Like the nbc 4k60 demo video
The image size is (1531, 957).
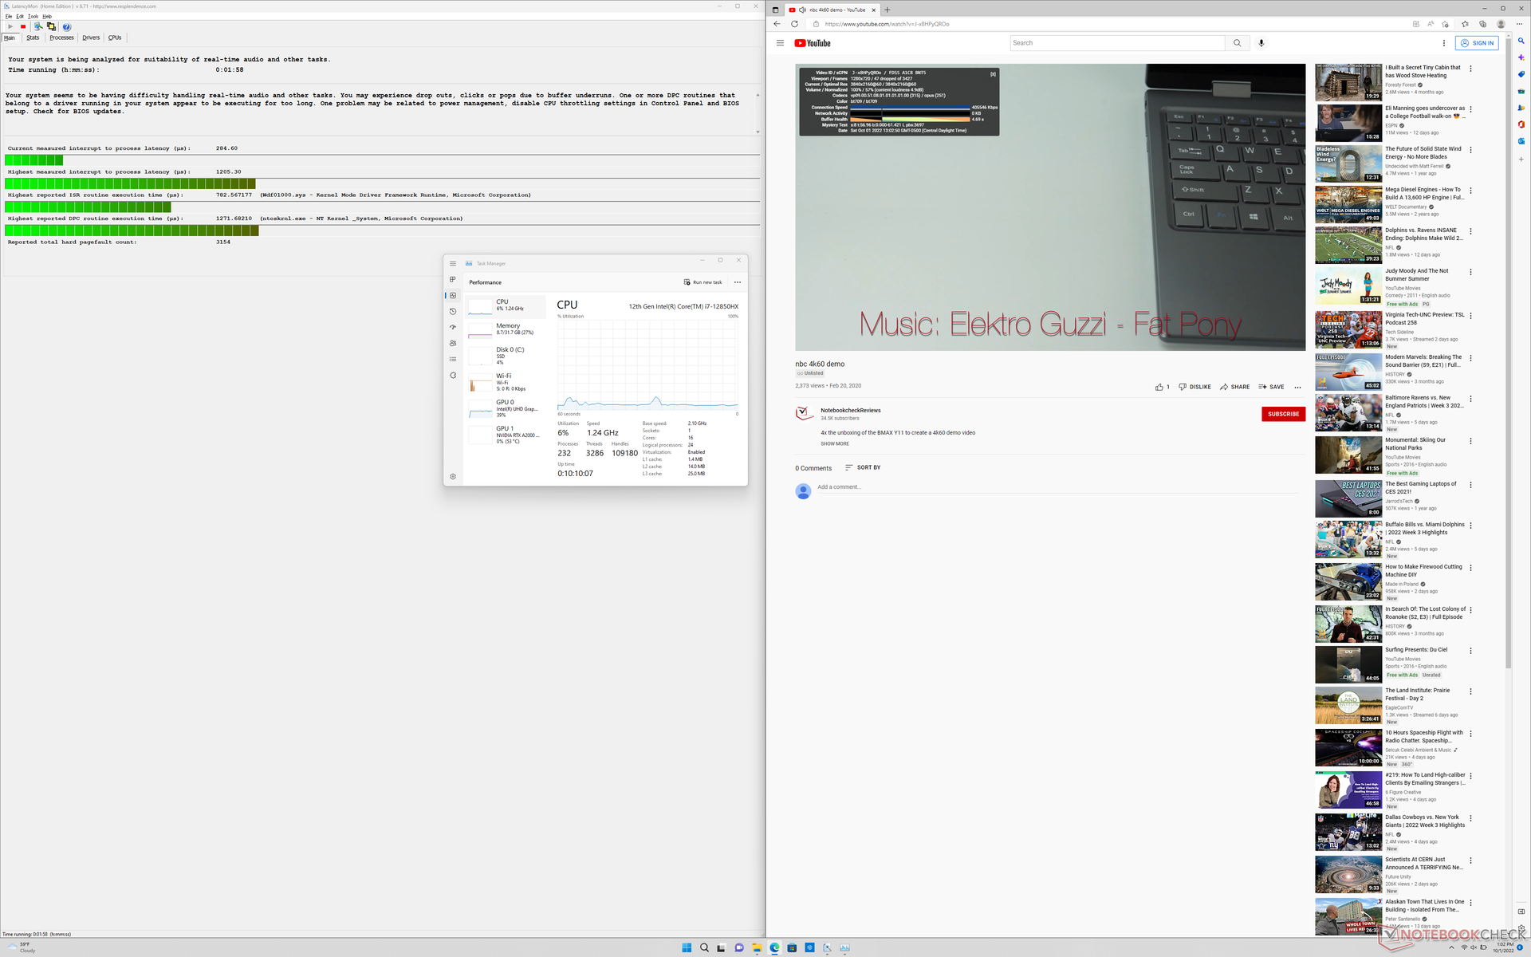coord(1159,387)
